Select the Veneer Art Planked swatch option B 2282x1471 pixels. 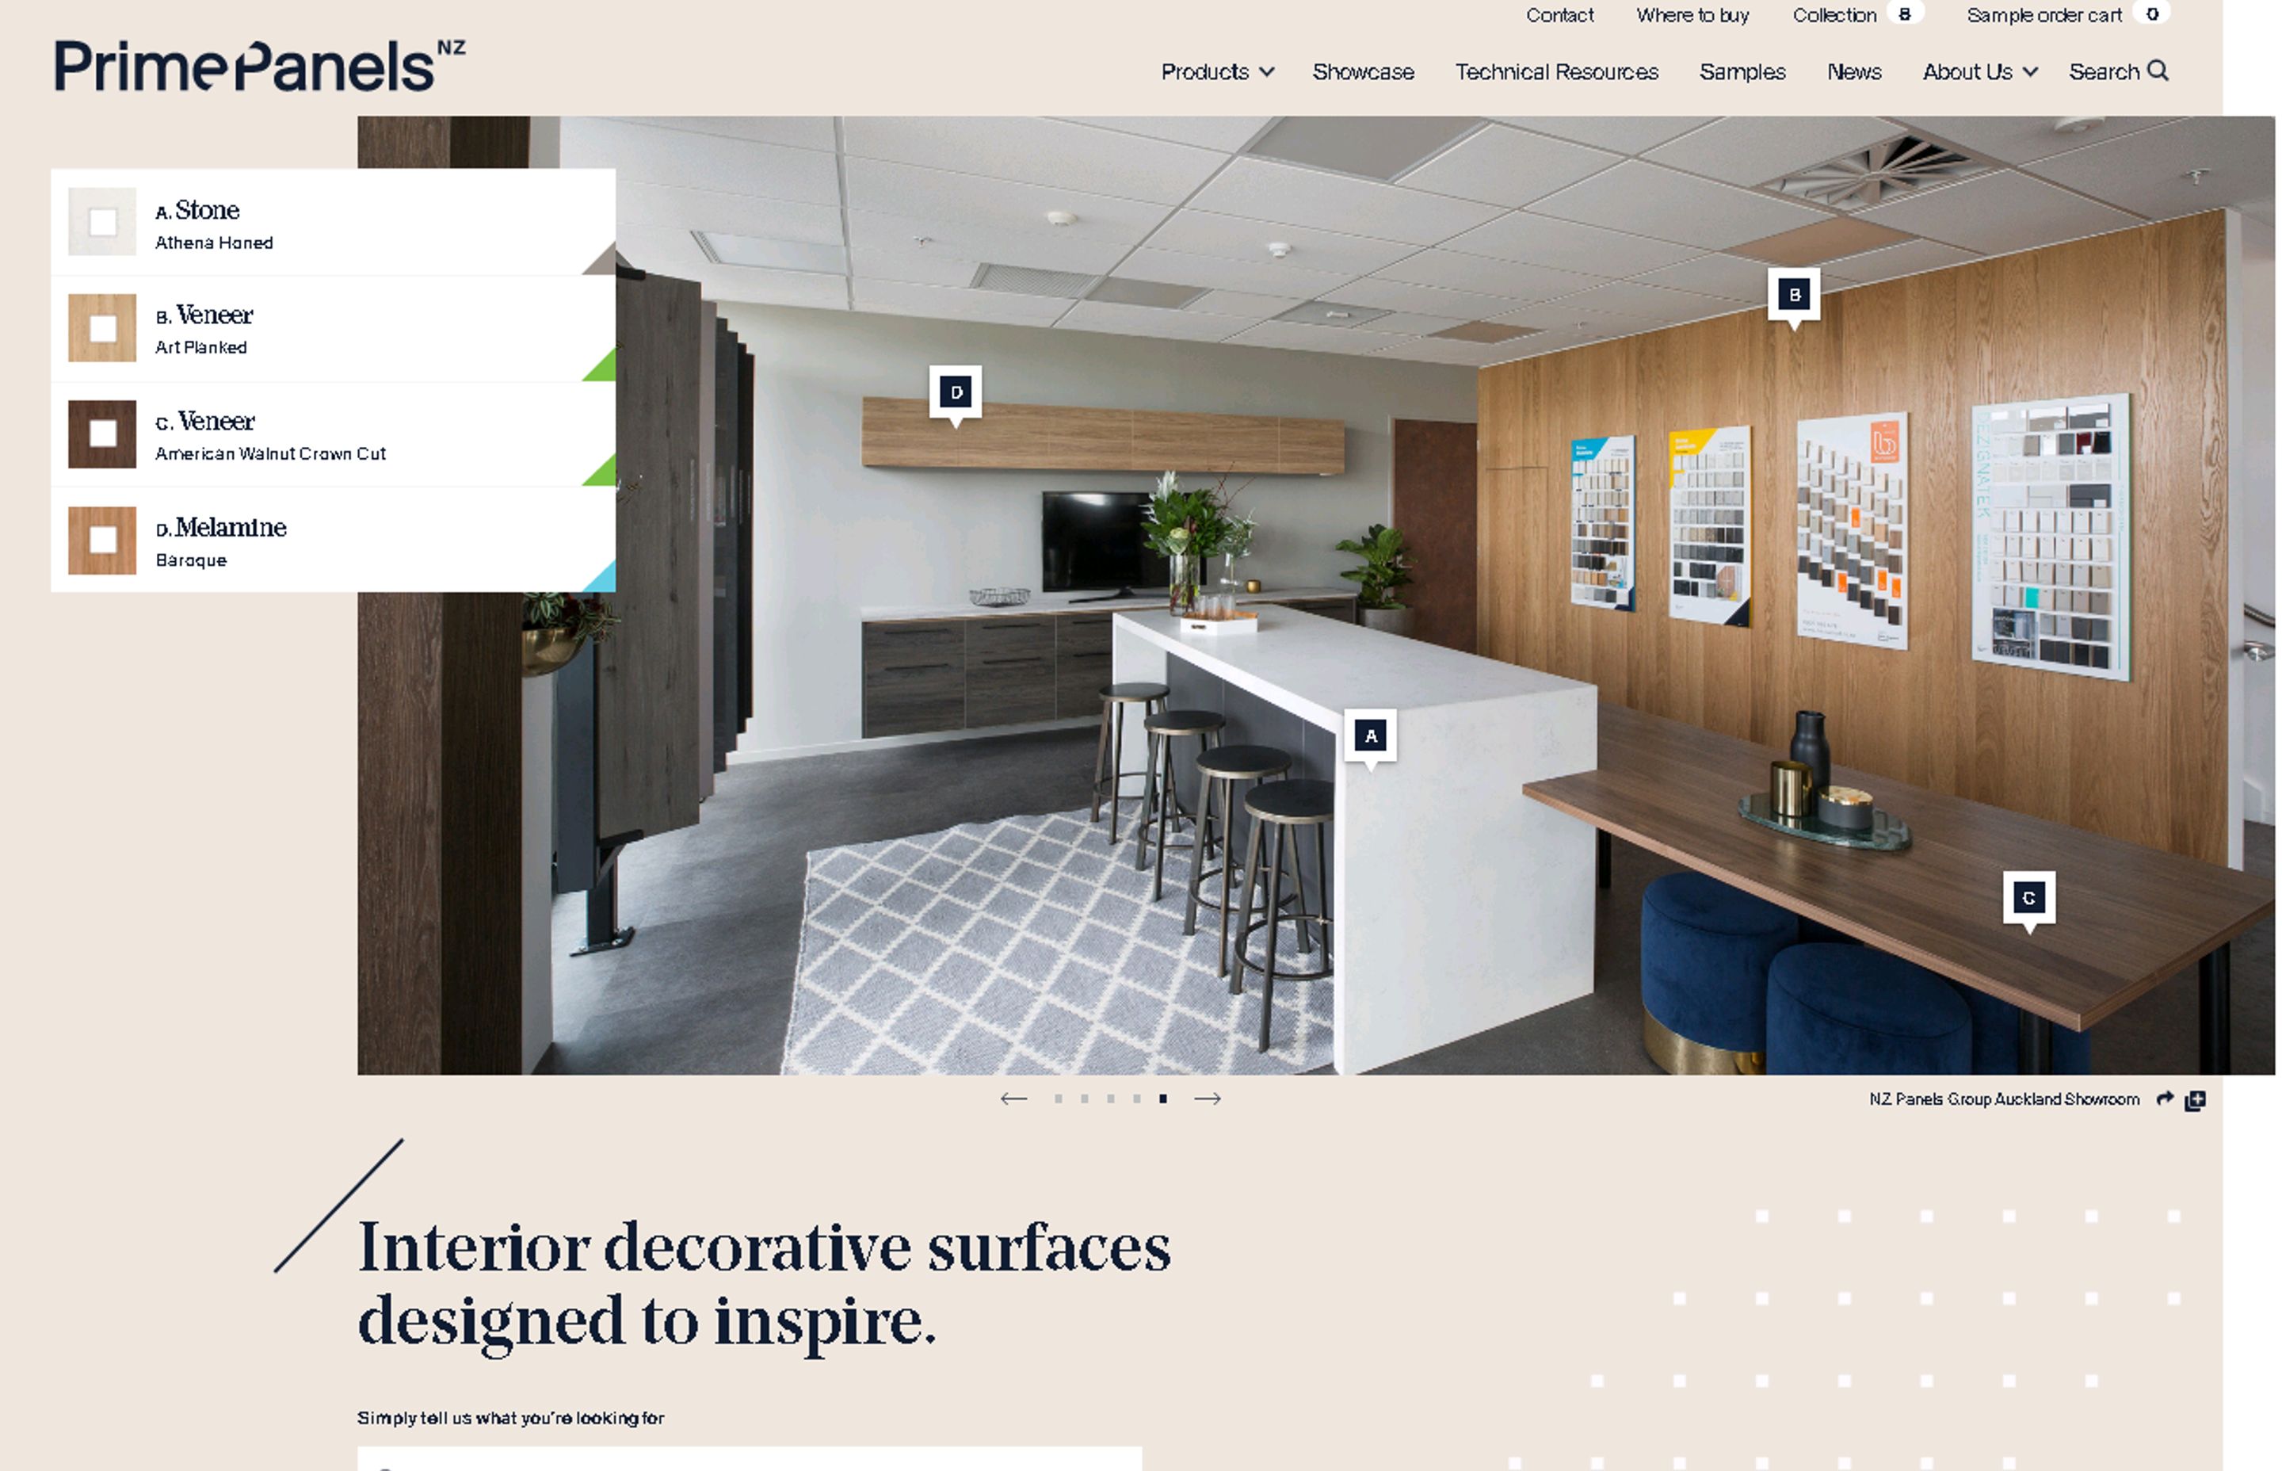(x=103, y=328)
